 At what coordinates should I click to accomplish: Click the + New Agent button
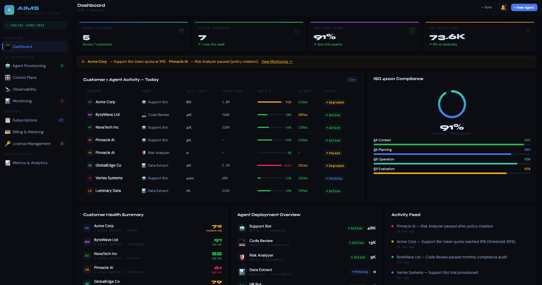pos(524,7)
